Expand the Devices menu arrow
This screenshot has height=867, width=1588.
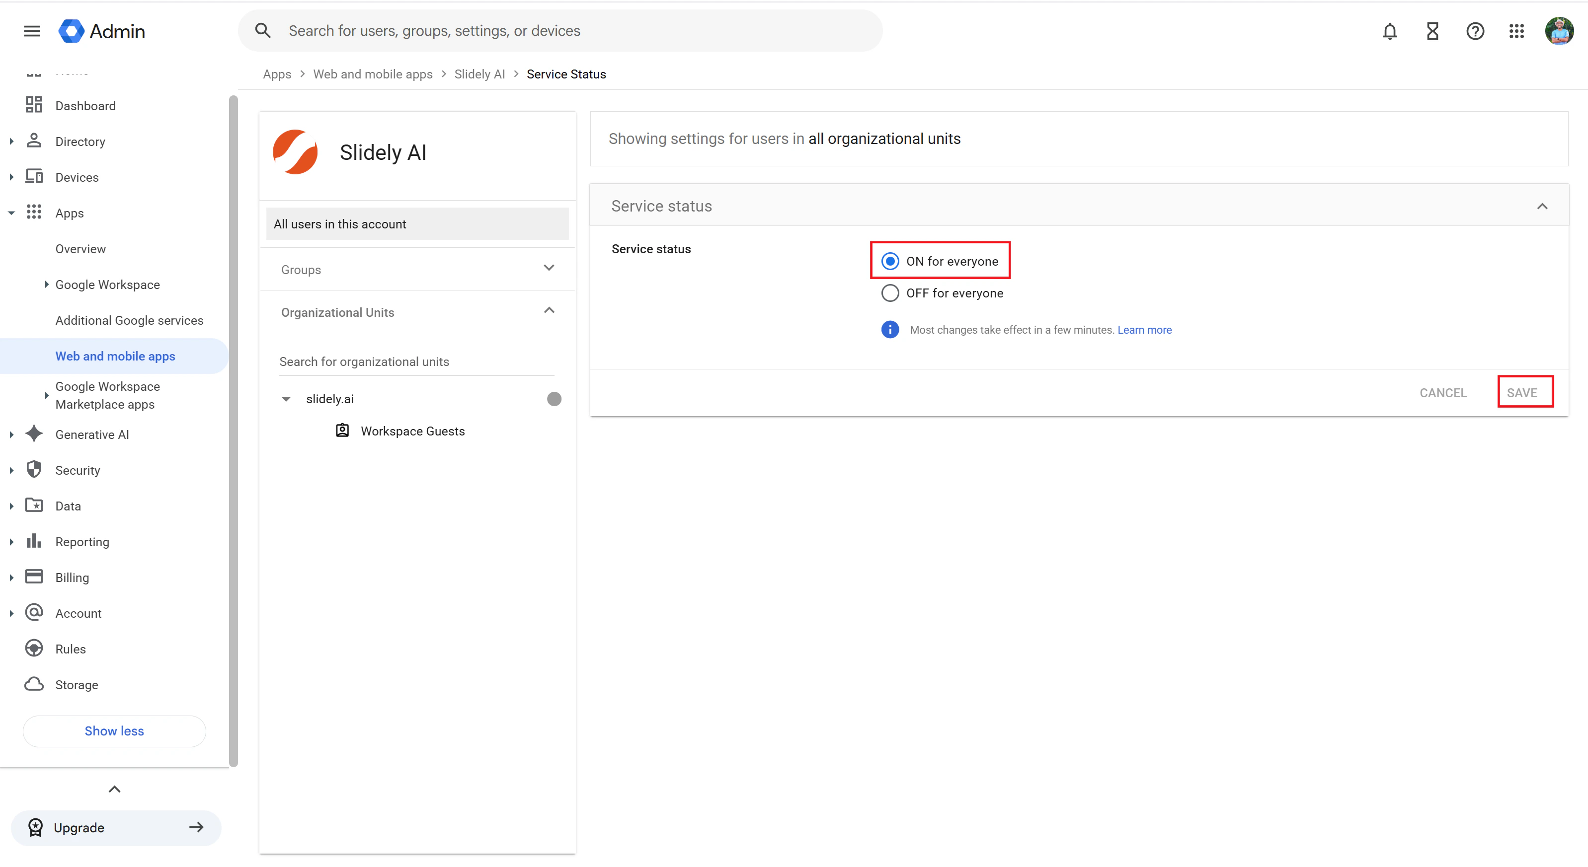pyautogui.click(x=11, y=177)
